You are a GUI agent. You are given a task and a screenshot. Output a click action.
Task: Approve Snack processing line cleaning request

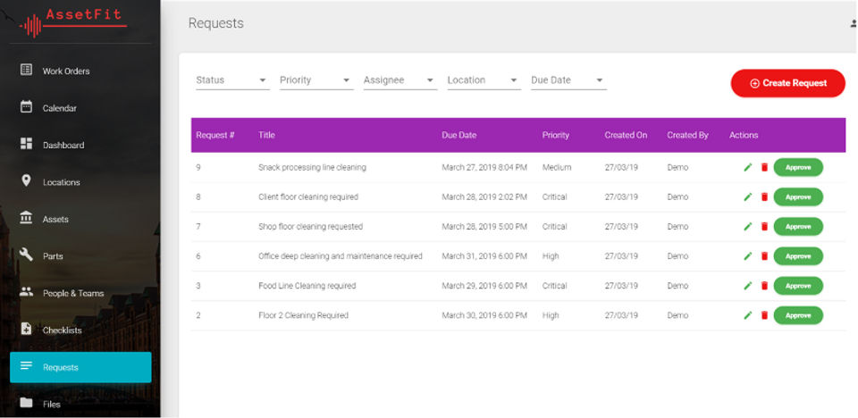tap(798, 167)
